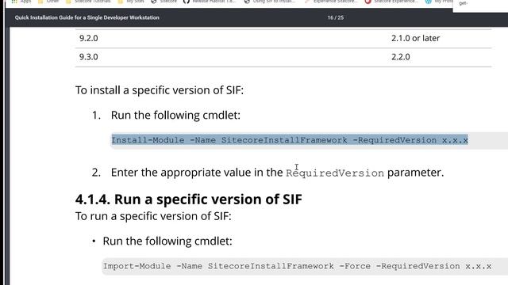Click the 9.2.0 version table cell
Screen dimensions: 508x285
(x=88, y=38)
